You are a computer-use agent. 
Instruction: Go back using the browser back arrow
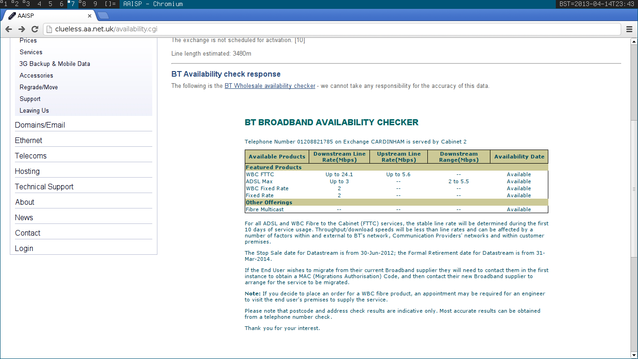coord(8,29)
